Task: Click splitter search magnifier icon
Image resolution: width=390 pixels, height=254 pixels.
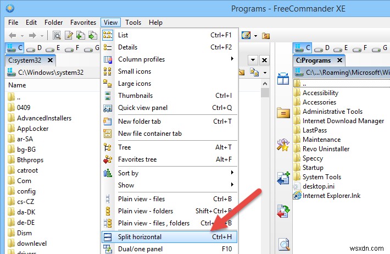Action: 283,245
